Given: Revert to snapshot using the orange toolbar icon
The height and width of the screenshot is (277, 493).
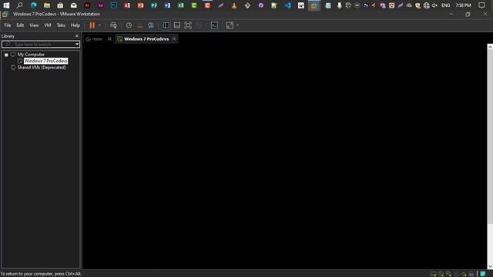Looking at the screenshot, I should pos(140,25).
